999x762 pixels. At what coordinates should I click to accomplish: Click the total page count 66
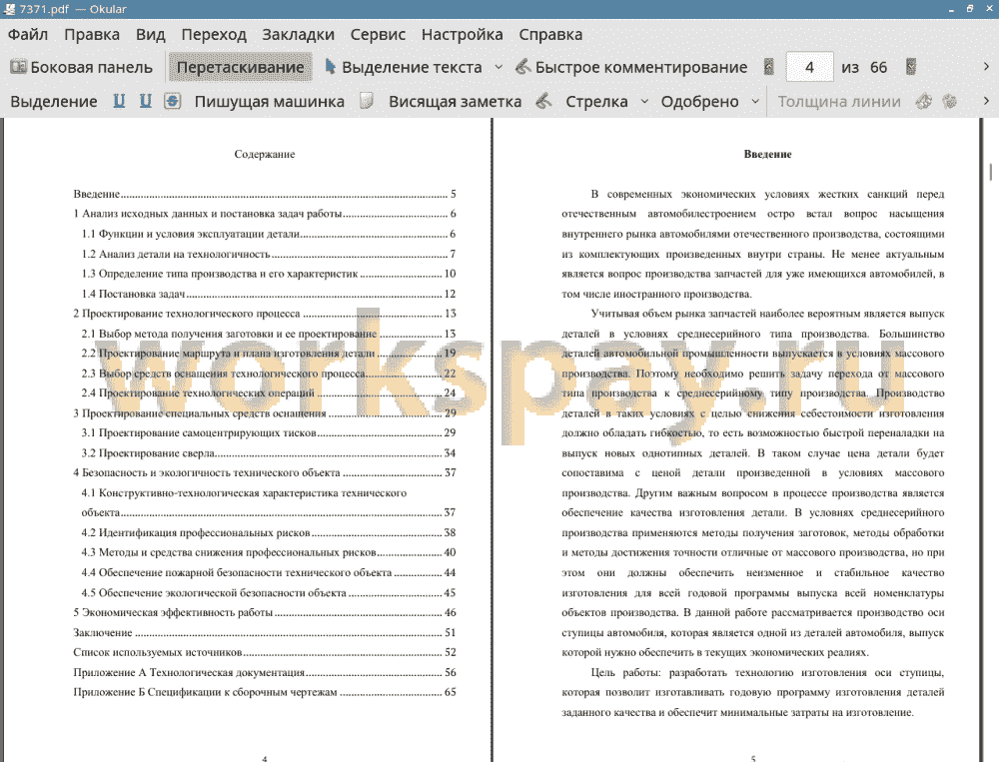coord(878,67)
